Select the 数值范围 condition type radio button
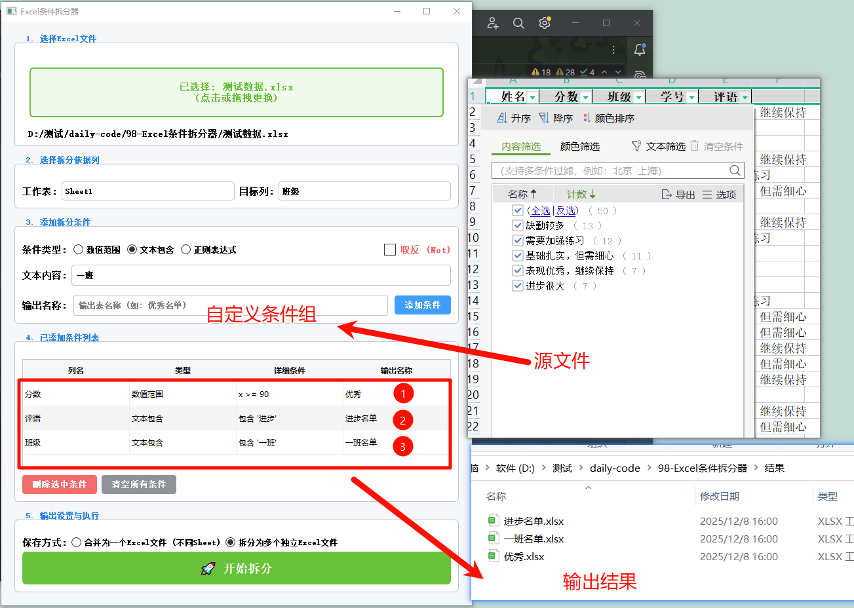 click(x=79, y=250)
